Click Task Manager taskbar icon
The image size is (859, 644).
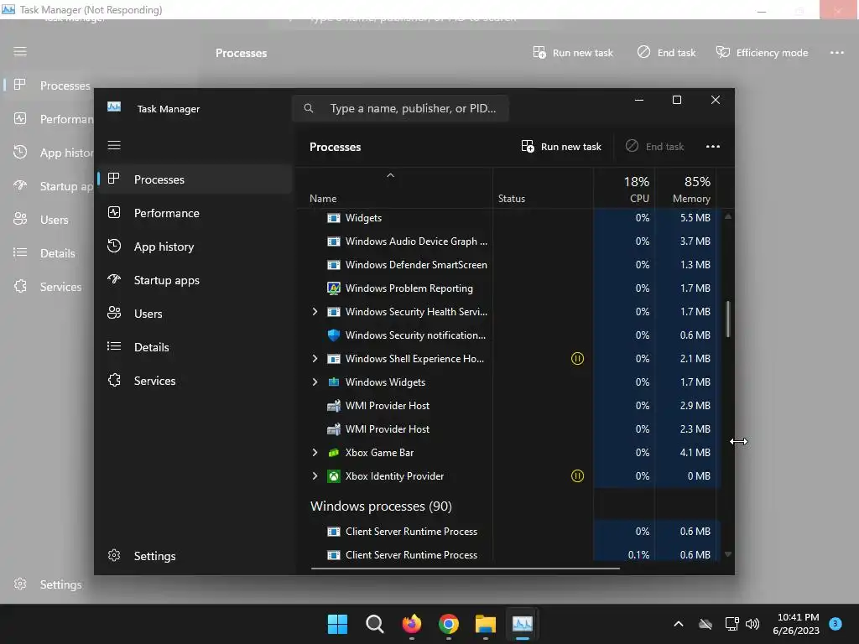tap(523, 624)
